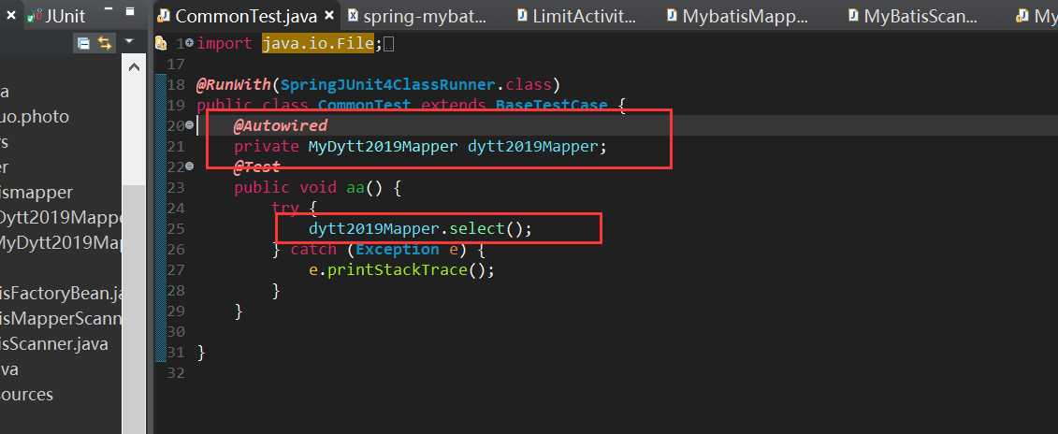Screen dimensions: 1058x434
Task: Select the isFactoryBean.ja file in tree
Action: [x=61, y=293]
